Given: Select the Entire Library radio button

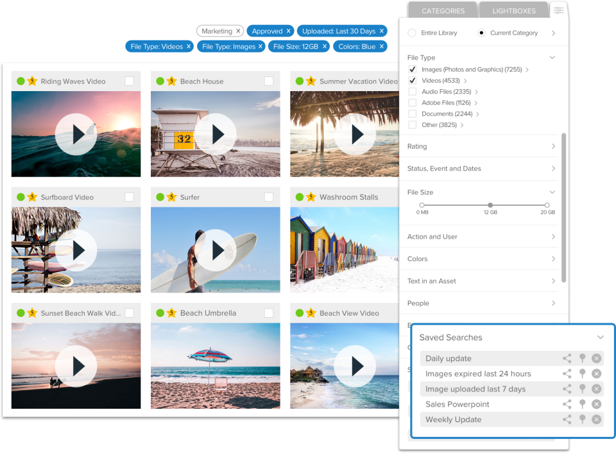Looking at the screenshot, I should [412, 33].
